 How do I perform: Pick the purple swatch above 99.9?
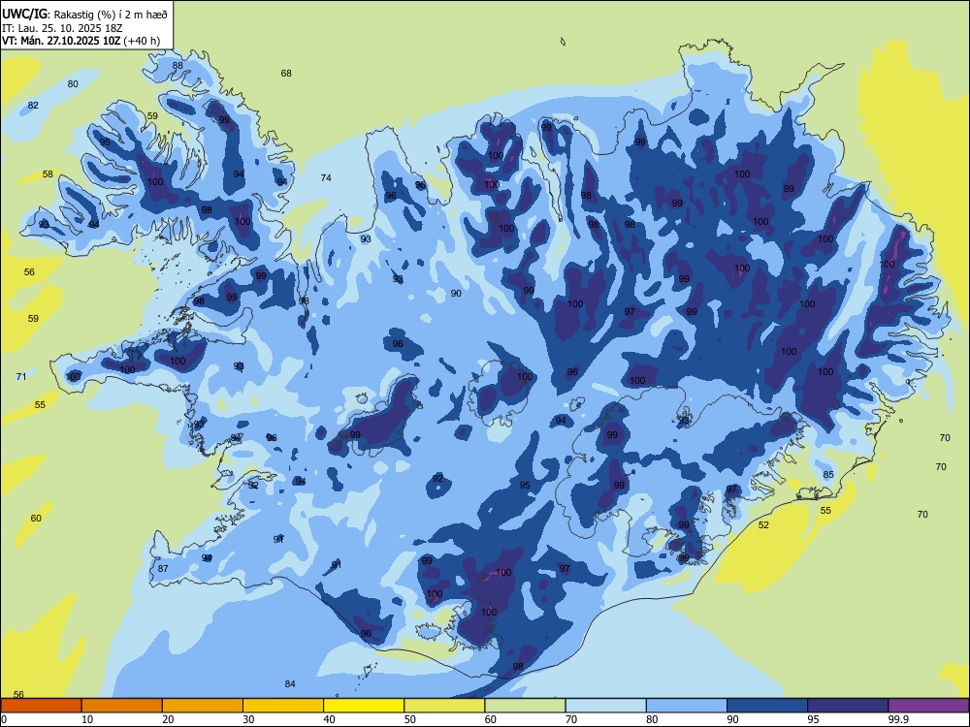click(x=928, y=706)
